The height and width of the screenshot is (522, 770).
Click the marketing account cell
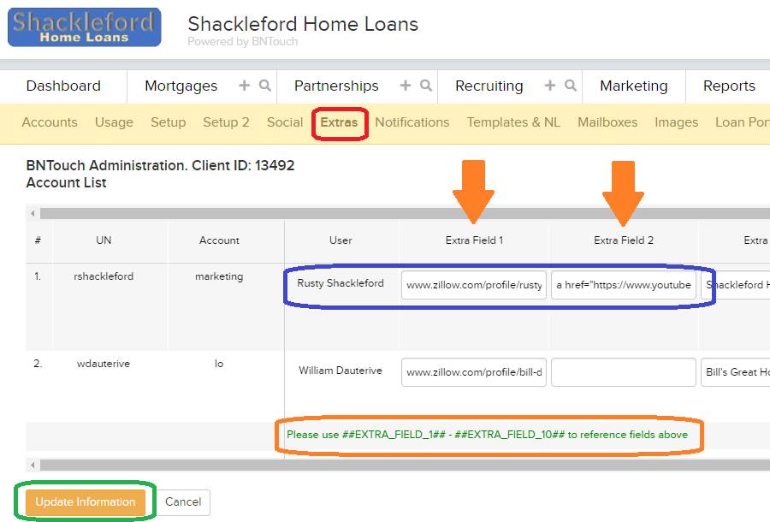219,276
